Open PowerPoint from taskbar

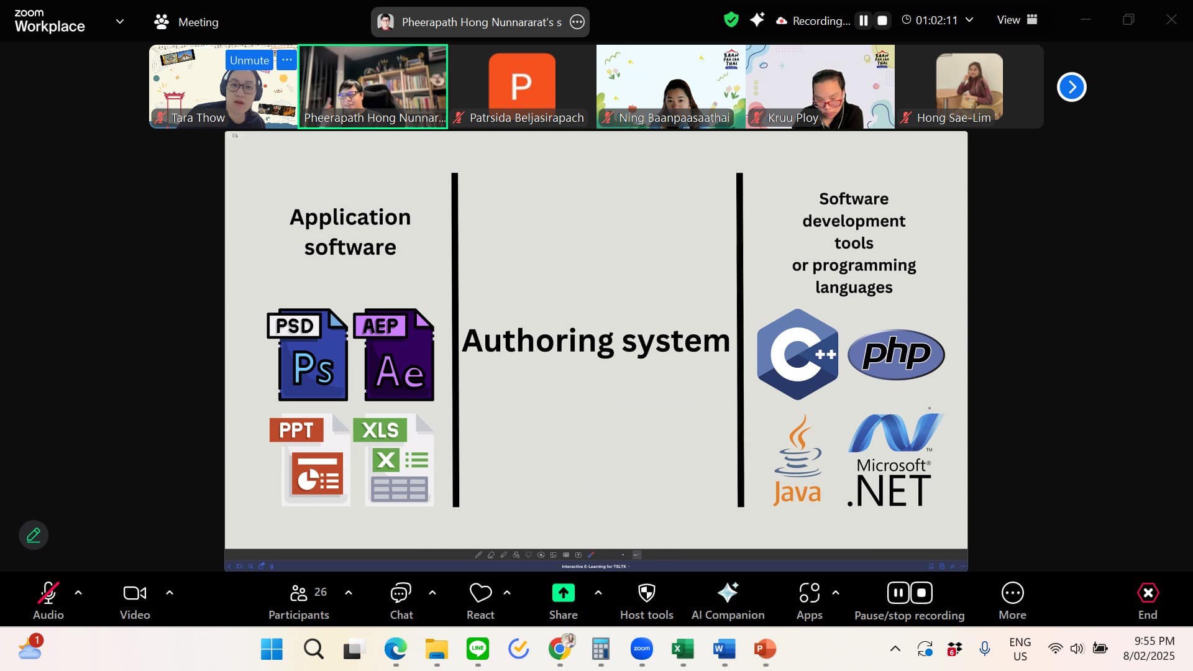coord(765,649)
